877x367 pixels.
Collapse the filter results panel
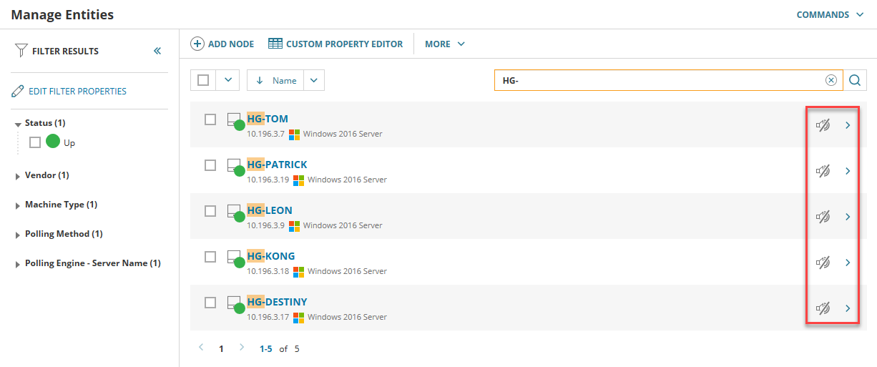(x=157, y=51)
